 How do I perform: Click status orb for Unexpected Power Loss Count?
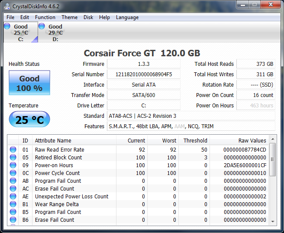pos(13,196)
